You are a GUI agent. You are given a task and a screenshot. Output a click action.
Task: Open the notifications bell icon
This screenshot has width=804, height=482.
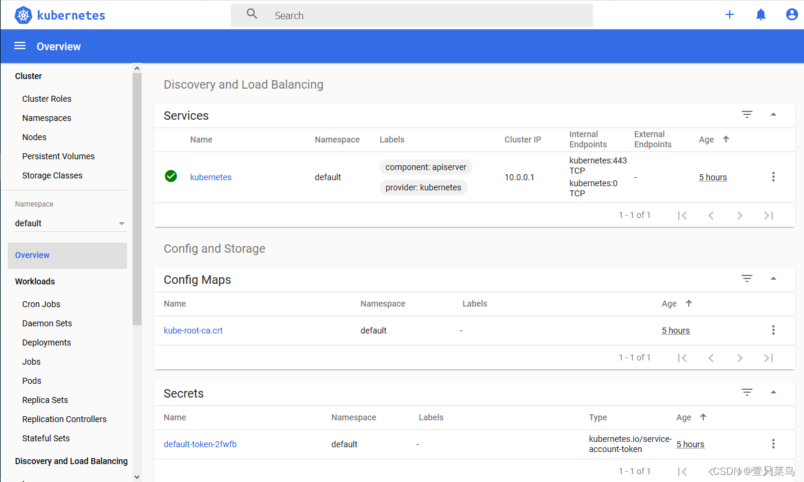[x=761, y=15]
